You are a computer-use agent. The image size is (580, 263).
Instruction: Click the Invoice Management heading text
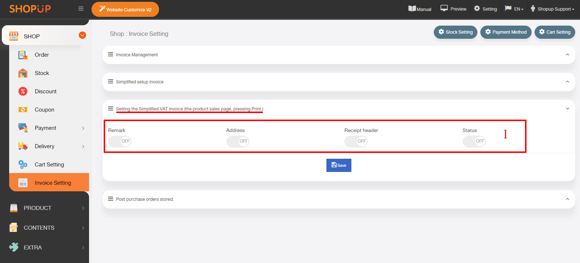click(x=137, y=55)
